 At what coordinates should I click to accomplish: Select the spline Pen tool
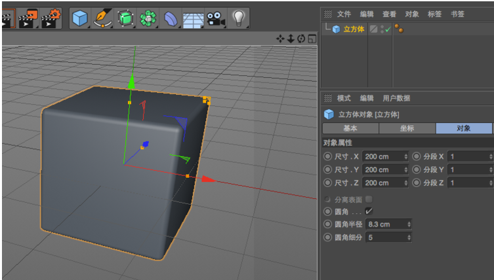click(102, 18)
